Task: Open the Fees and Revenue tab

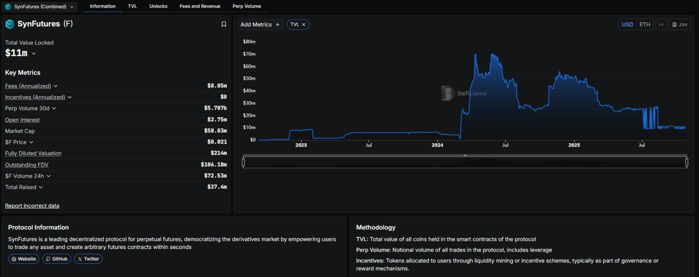Action: point(200,6)
